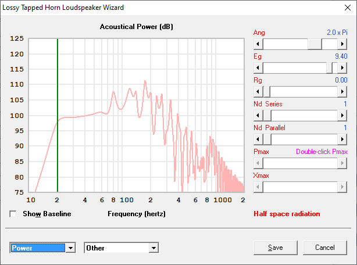Click the Cancel button
This screenshot has width=357, height=265.
325,248
